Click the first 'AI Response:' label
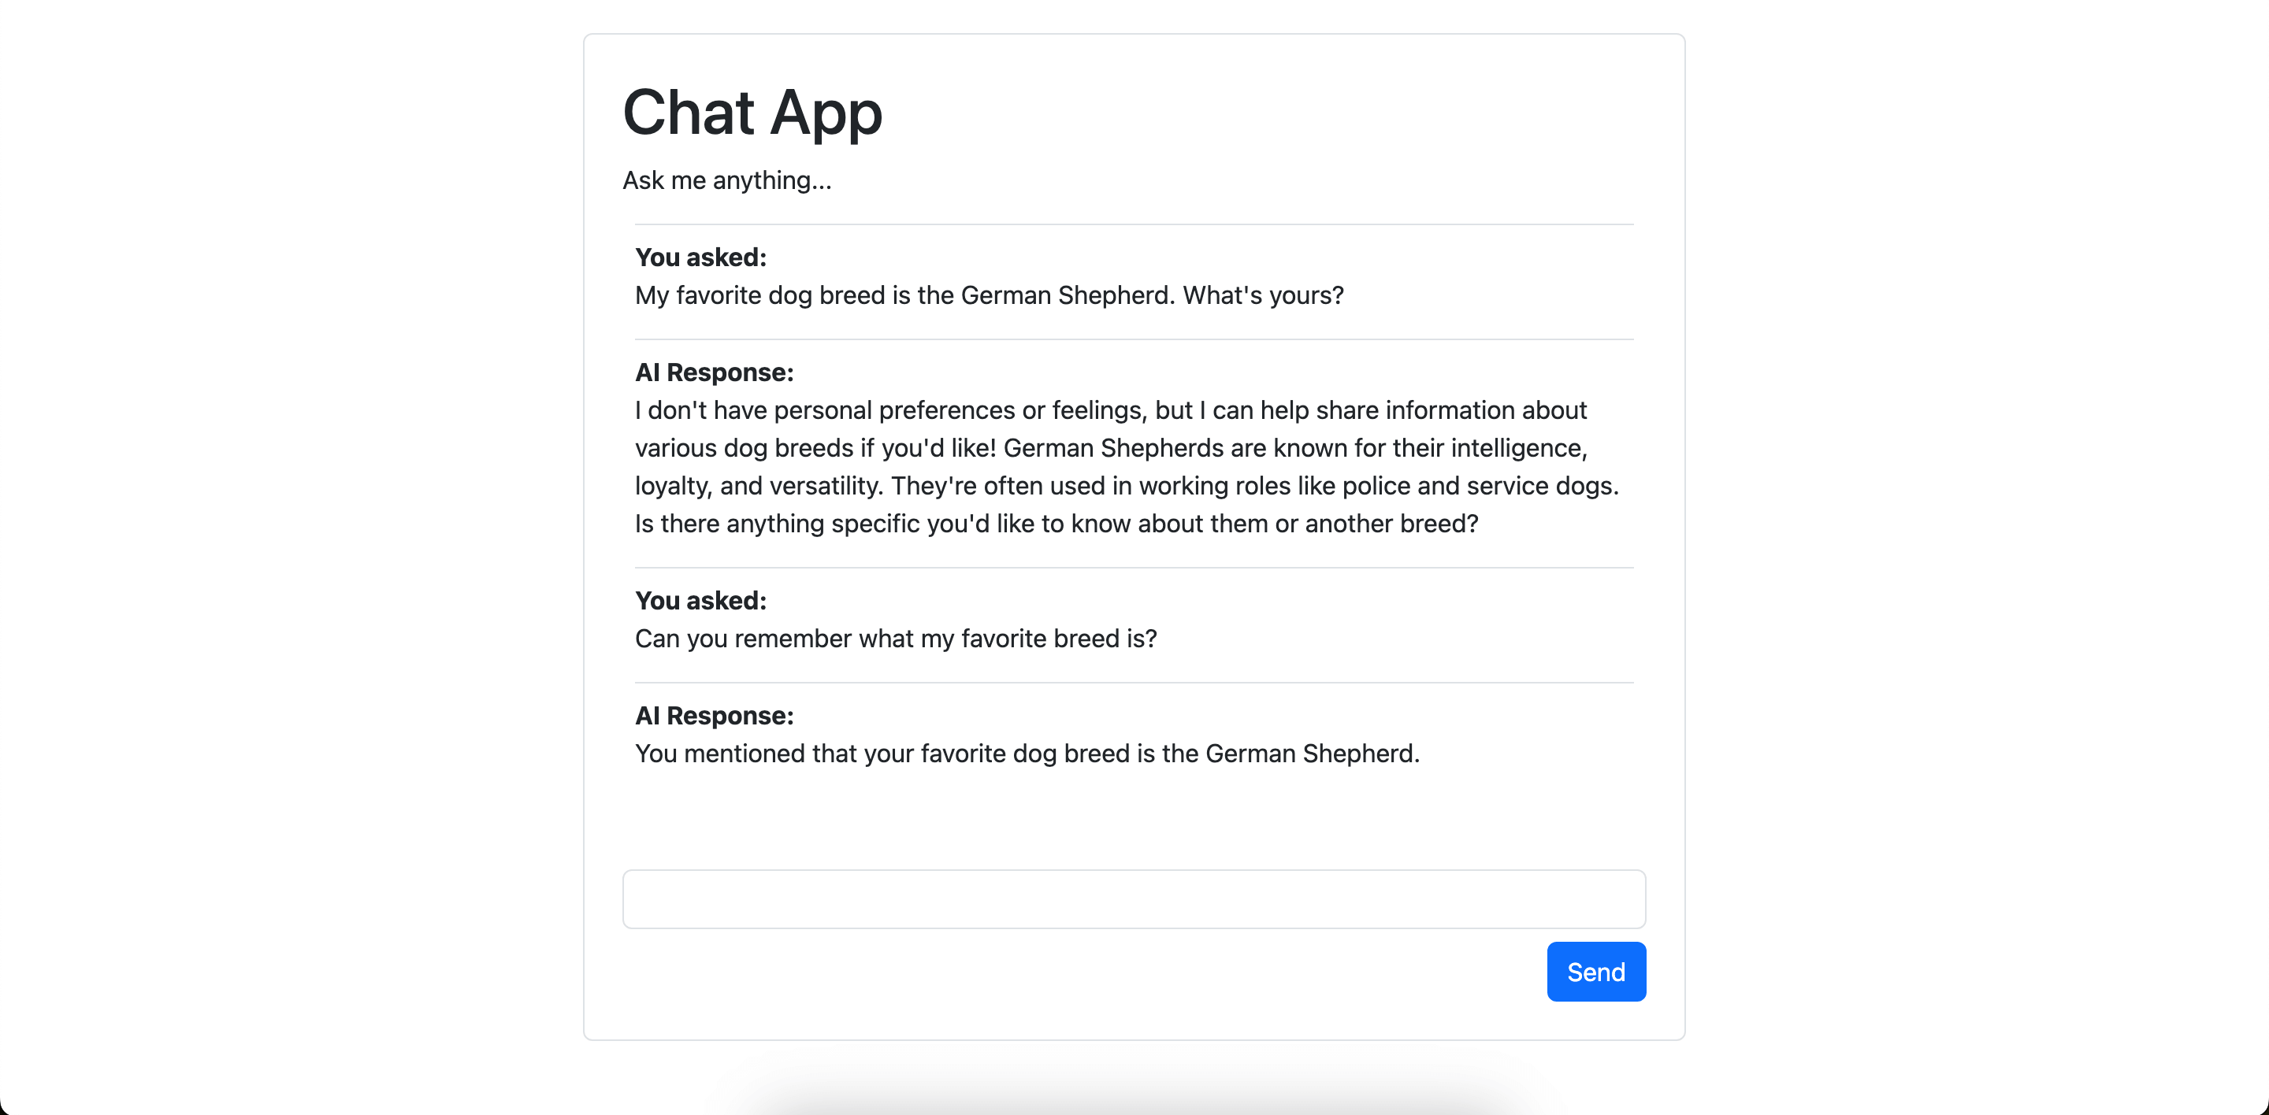Viewport: 2269px width, 1115px height. (714, 372)
